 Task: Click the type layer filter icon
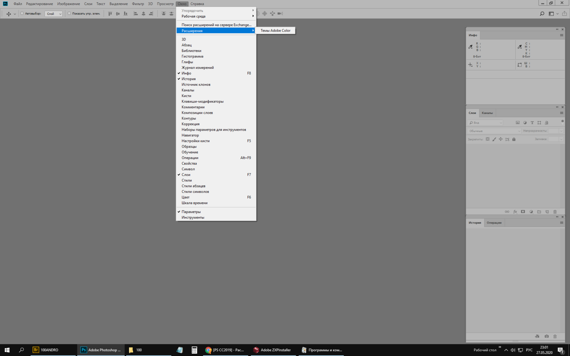click(532, 123)
